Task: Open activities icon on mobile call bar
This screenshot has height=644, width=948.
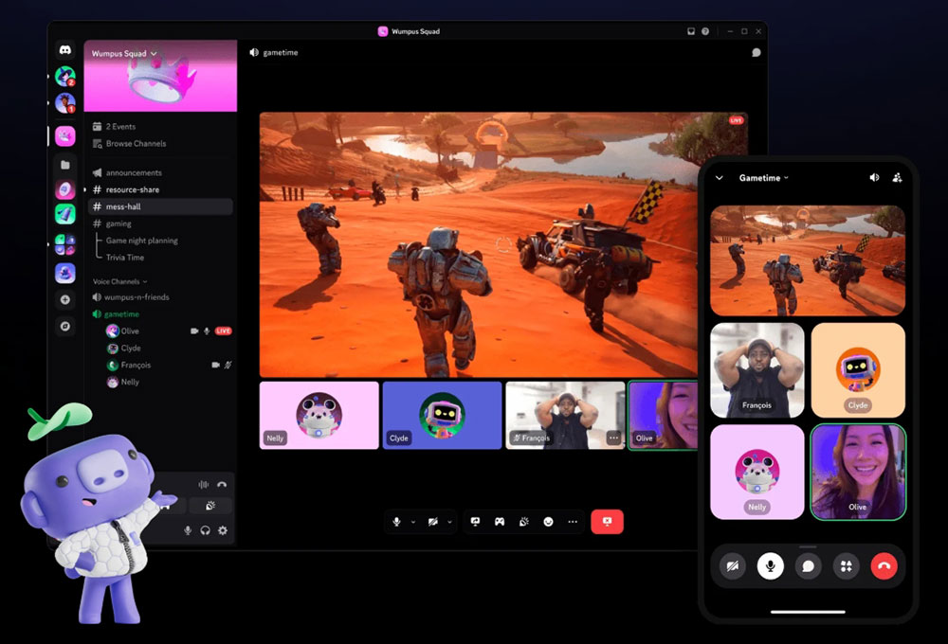Action: pyautogui.click(x=846, y=566)
